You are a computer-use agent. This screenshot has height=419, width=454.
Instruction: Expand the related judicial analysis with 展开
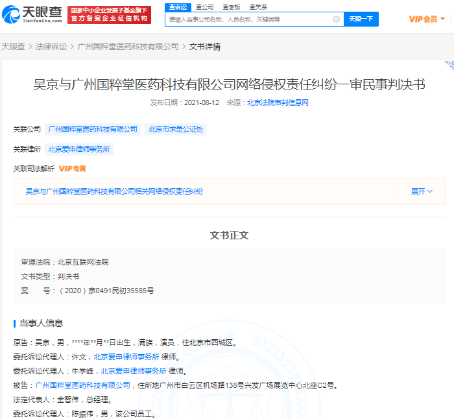(422, 191)
